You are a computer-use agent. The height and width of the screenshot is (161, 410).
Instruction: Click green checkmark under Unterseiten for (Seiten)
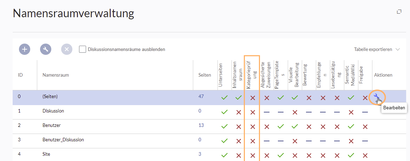224,98
